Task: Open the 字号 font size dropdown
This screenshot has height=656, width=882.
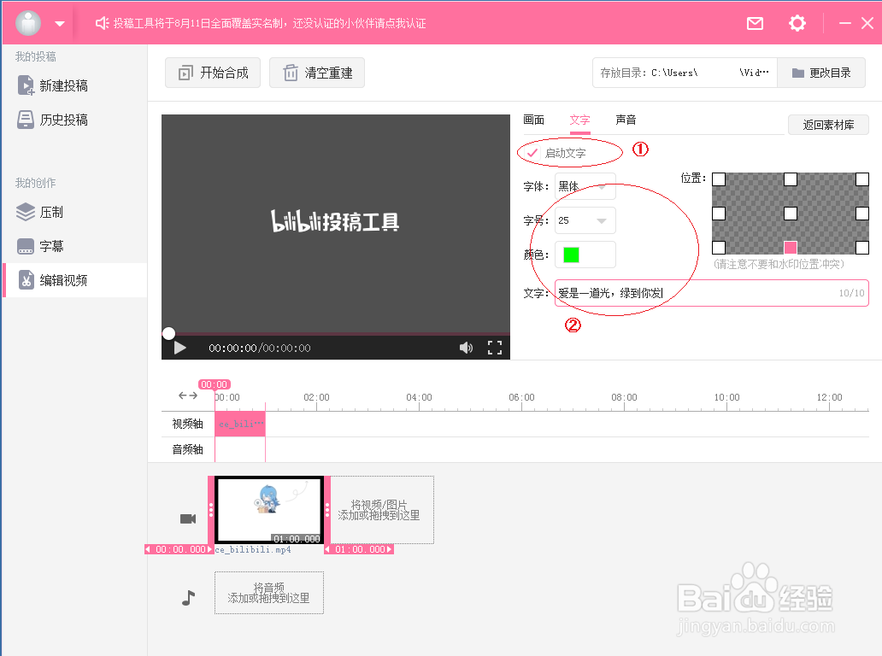Action: tap(585, 220)
